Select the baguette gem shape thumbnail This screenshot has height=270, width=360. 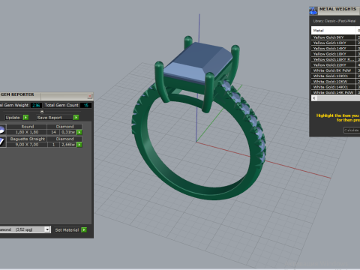[2, 142]
